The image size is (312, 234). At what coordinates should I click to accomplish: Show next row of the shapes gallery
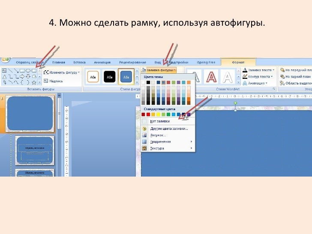(39, 76)
